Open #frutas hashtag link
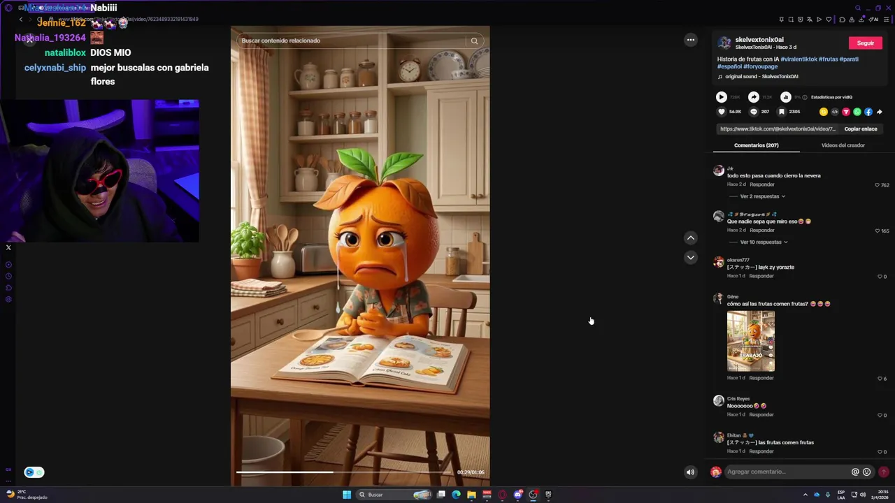The image size is (895, 503). [x=829, y=59]
